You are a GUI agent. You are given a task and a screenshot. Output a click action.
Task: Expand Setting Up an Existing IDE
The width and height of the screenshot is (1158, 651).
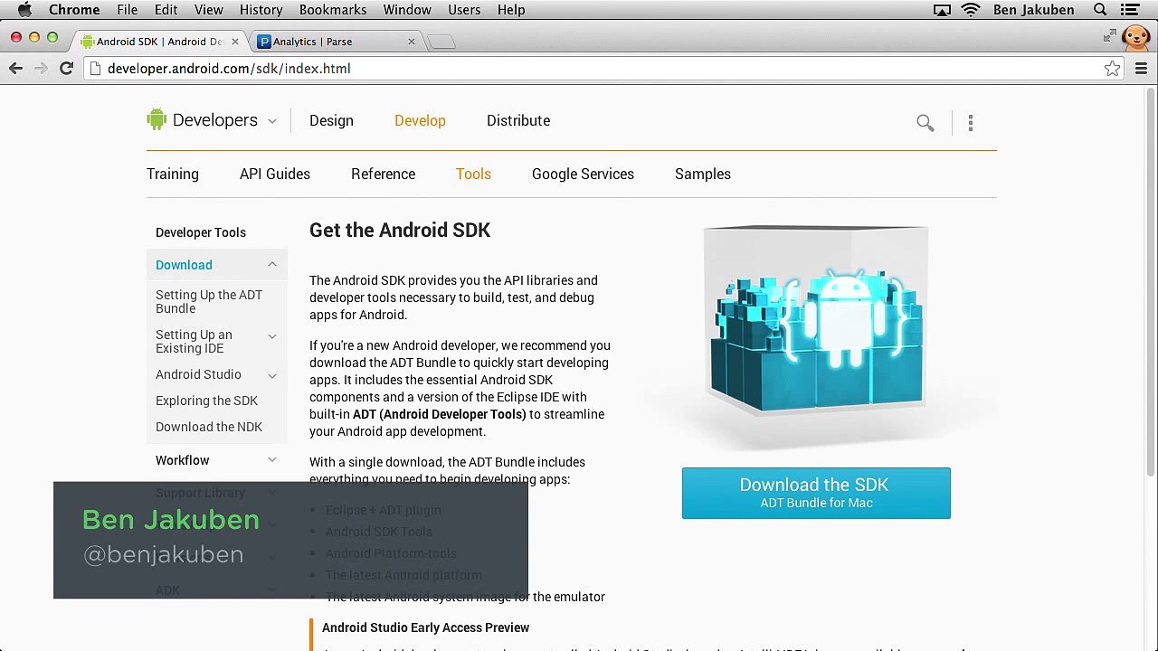271,336
